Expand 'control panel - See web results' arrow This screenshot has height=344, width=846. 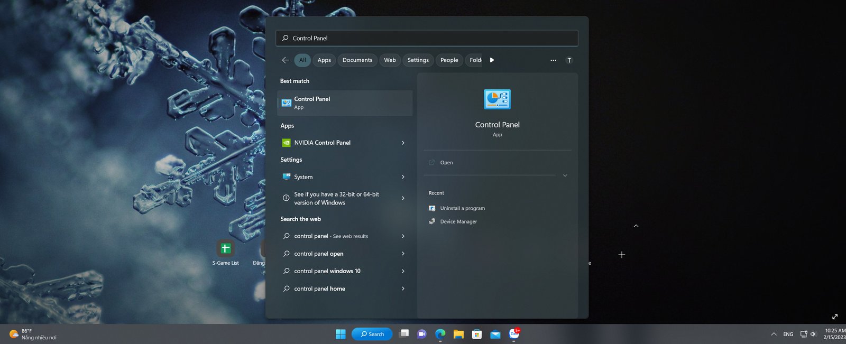403,236
